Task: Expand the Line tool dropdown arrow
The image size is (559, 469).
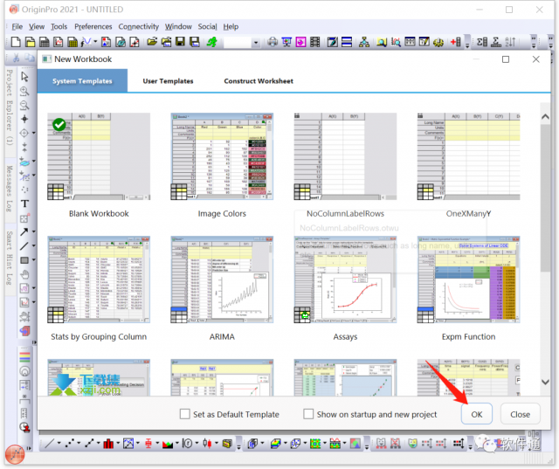Action: click(34, 246)
